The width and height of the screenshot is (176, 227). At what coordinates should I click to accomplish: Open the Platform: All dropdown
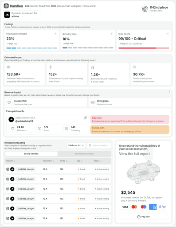pyautogui.click(x=76, y=145)
